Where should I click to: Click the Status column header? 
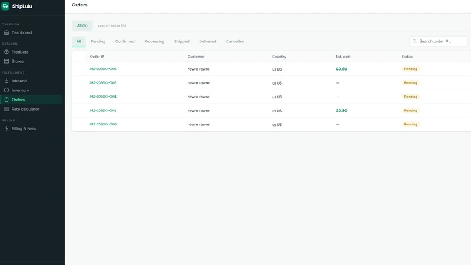407,57
